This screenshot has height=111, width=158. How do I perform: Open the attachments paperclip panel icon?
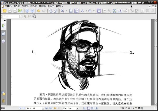(x=3, y=101)
